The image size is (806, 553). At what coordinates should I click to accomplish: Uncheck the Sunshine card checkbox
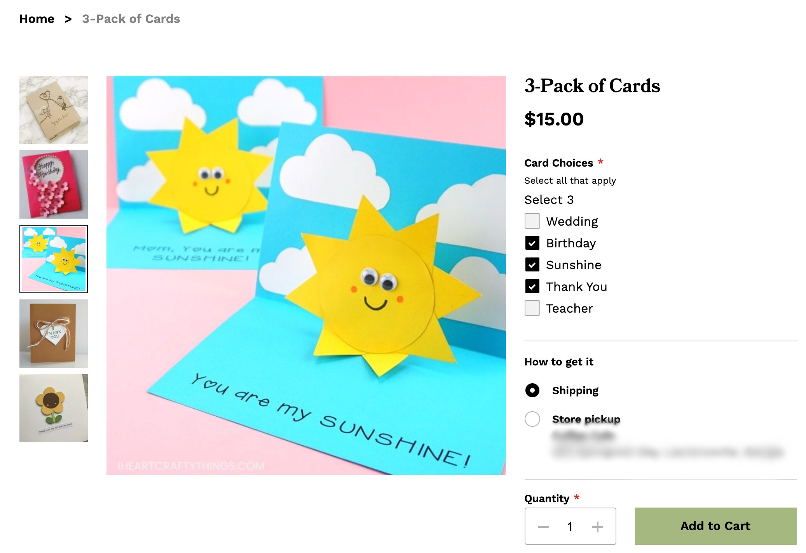tap(532, 265)
